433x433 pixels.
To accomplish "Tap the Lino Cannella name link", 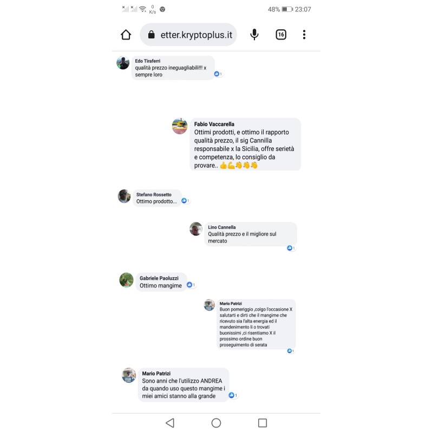I will (222, 227).
